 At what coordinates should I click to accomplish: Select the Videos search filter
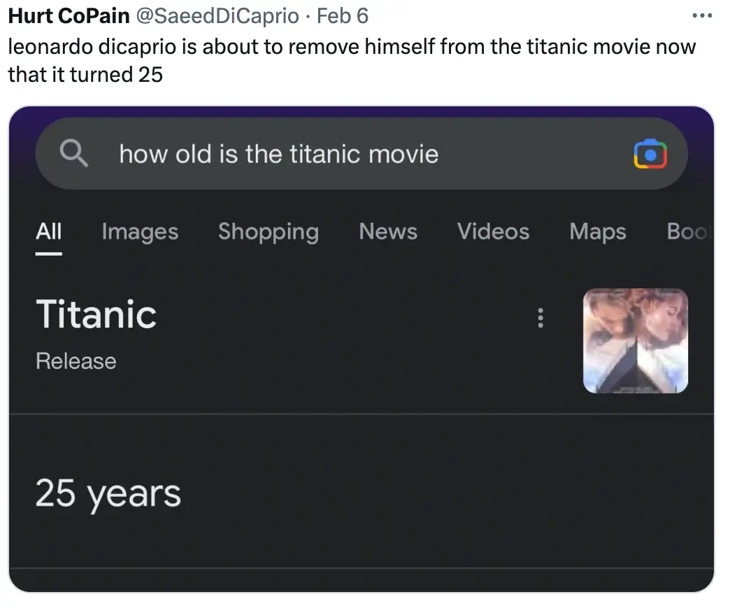click(492, 232)
